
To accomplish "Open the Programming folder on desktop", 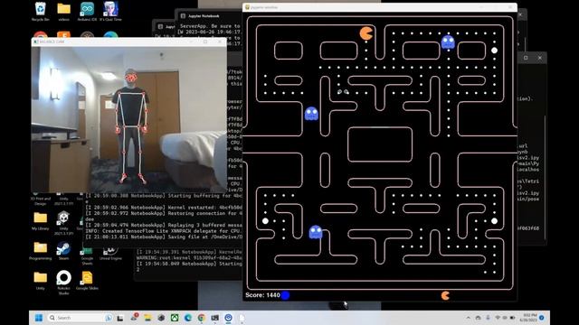I will click(x=40, y=251).
